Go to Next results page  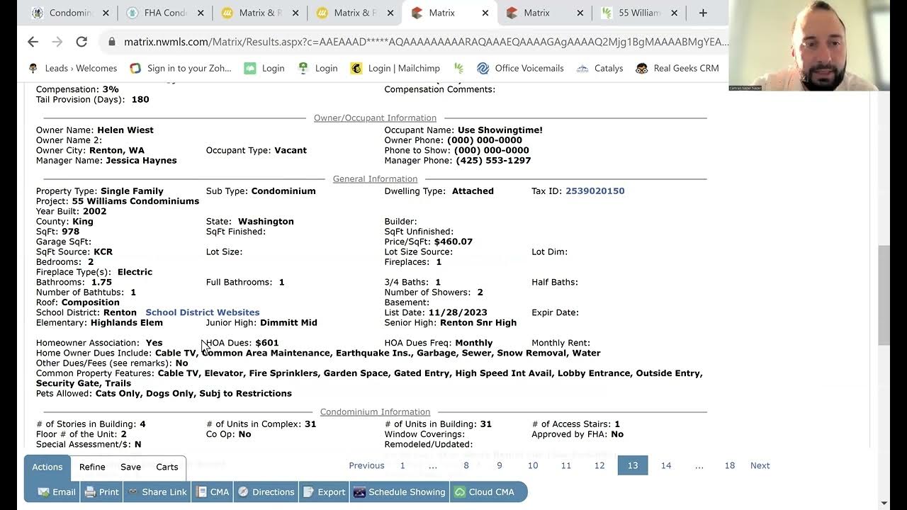(760, 465)
